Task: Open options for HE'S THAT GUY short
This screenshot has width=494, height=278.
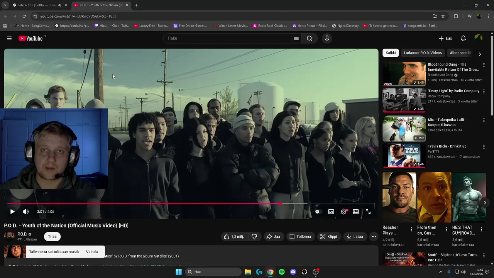Action: [x=481, y=229]
